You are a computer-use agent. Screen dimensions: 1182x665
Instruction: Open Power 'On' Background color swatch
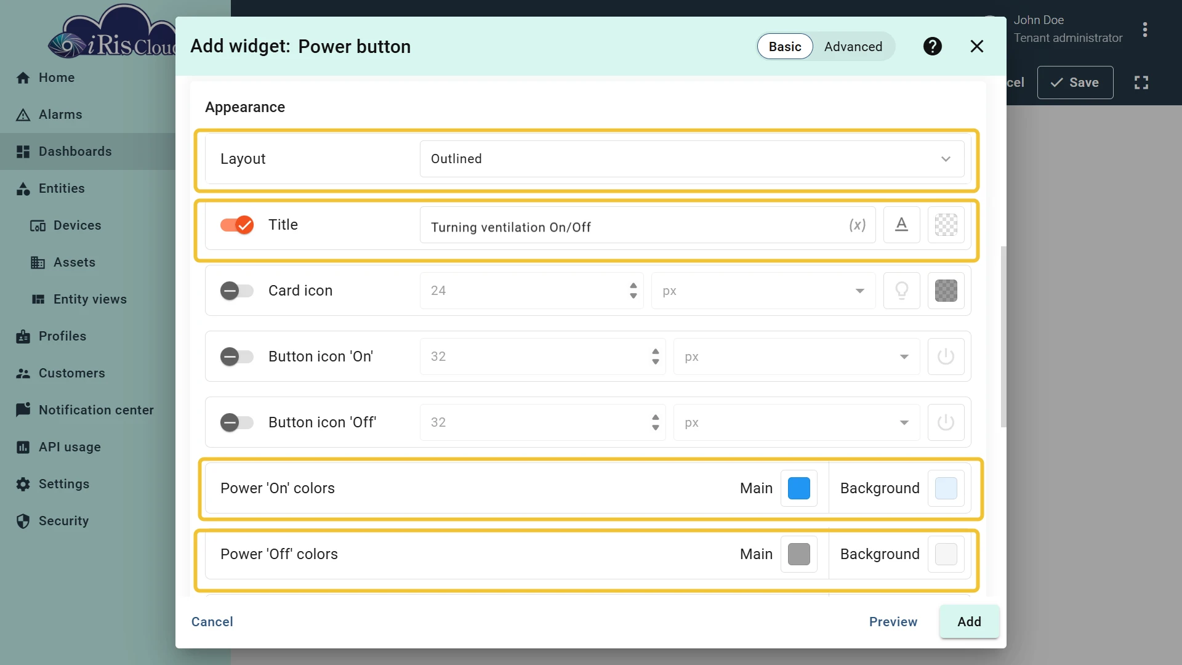pyautogui.click(x=946, y=488)
